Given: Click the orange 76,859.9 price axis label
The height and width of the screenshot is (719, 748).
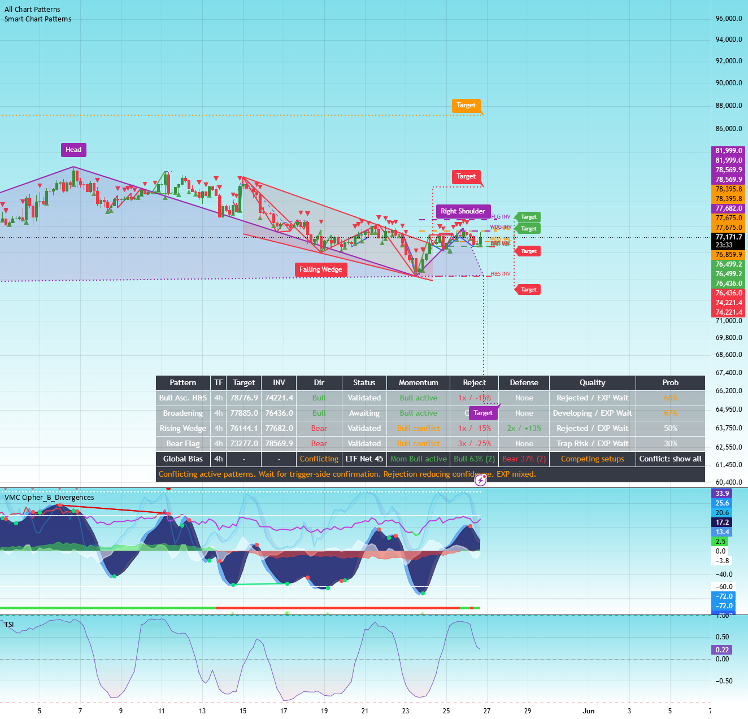Looking at the screenshot, I should [729, 255].
